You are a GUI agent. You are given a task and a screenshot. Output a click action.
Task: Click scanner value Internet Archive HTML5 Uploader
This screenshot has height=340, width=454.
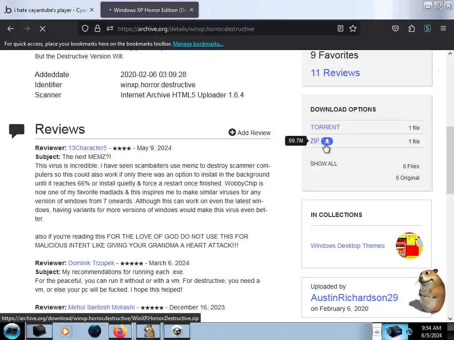182,95
